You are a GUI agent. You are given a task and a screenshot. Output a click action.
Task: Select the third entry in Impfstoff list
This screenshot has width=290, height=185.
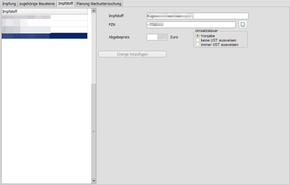click(x=44, y=30)
